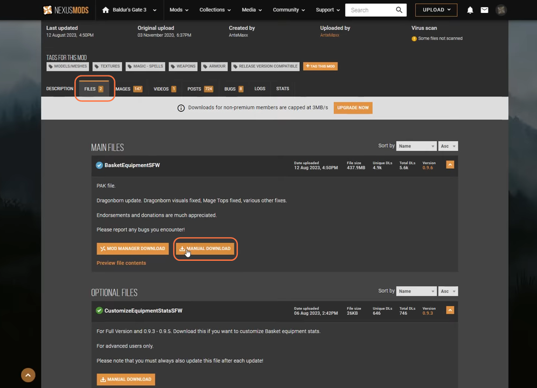Click the virus scan warning icon
The image size is (537, 388).
point(414,39)
